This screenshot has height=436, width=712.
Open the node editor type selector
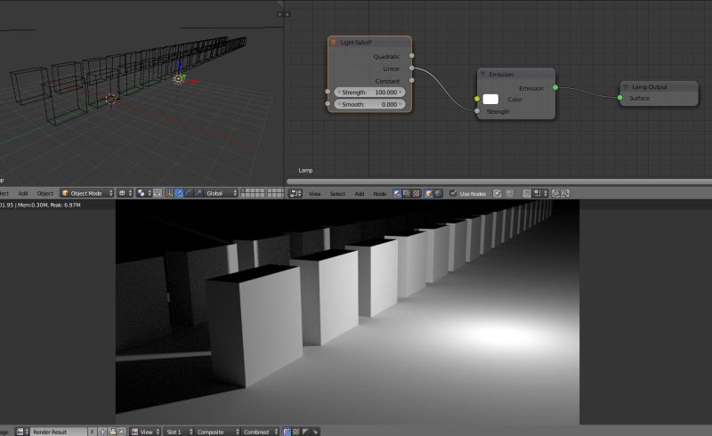295,193
